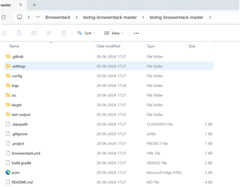Click the Share icon in toolbar
Viewport: 240px width, 187px height.
point(49,33)
